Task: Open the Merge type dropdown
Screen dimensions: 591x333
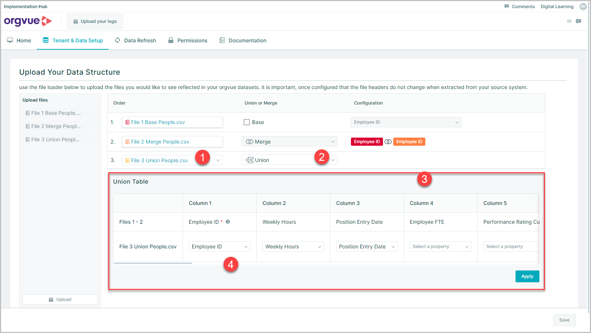Action: pyautogui.click(x=289, y=142)
